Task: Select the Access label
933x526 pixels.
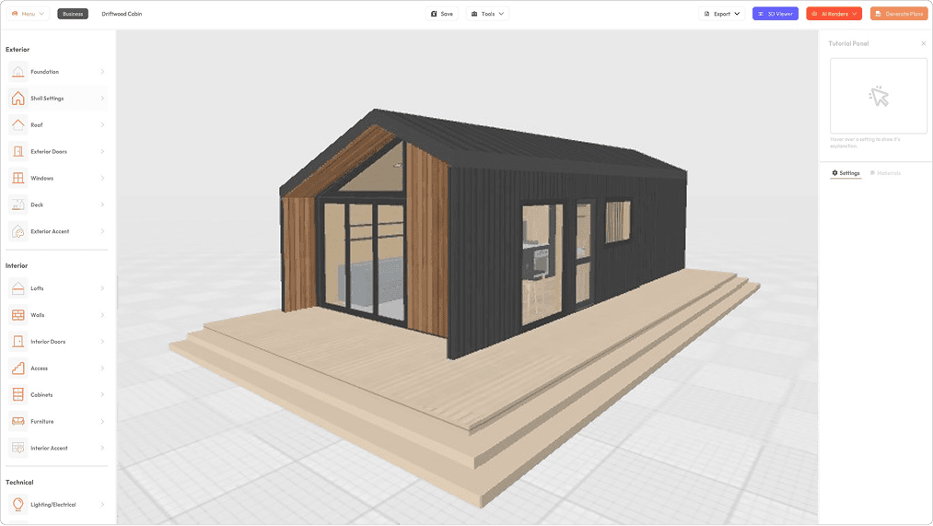Action: coord(40,368)
